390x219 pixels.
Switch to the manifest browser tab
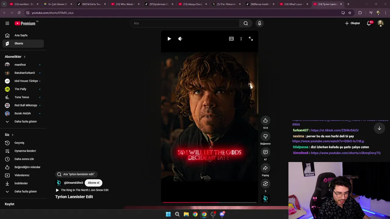tap(24, 4)
